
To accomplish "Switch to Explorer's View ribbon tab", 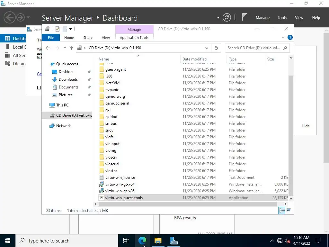I will [x=106, y=38].
